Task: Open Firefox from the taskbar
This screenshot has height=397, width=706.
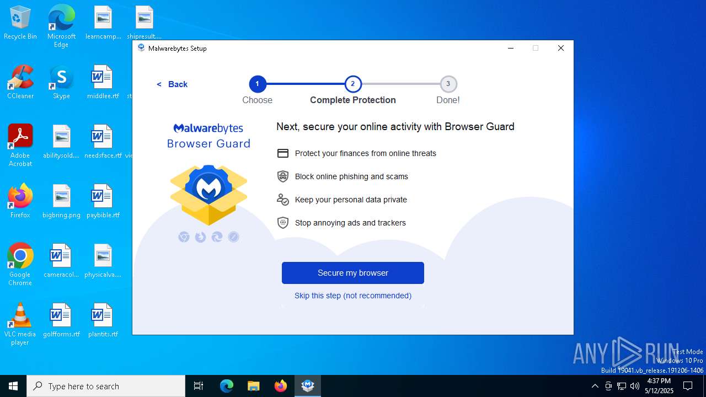Action: click(280, 386)
